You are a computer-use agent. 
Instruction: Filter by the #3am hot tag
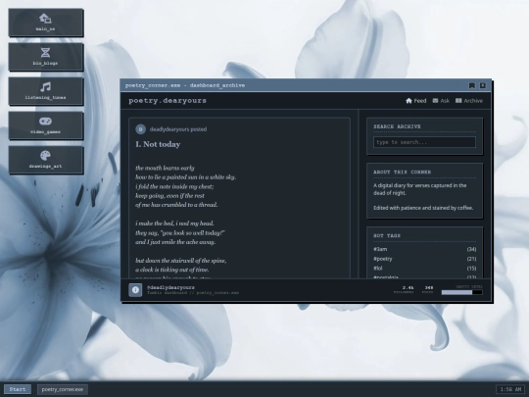tap(380, 249)
